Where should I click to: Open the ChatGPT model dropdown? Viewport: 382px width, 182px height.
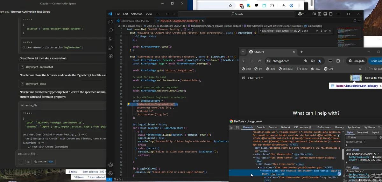point(256,78)
